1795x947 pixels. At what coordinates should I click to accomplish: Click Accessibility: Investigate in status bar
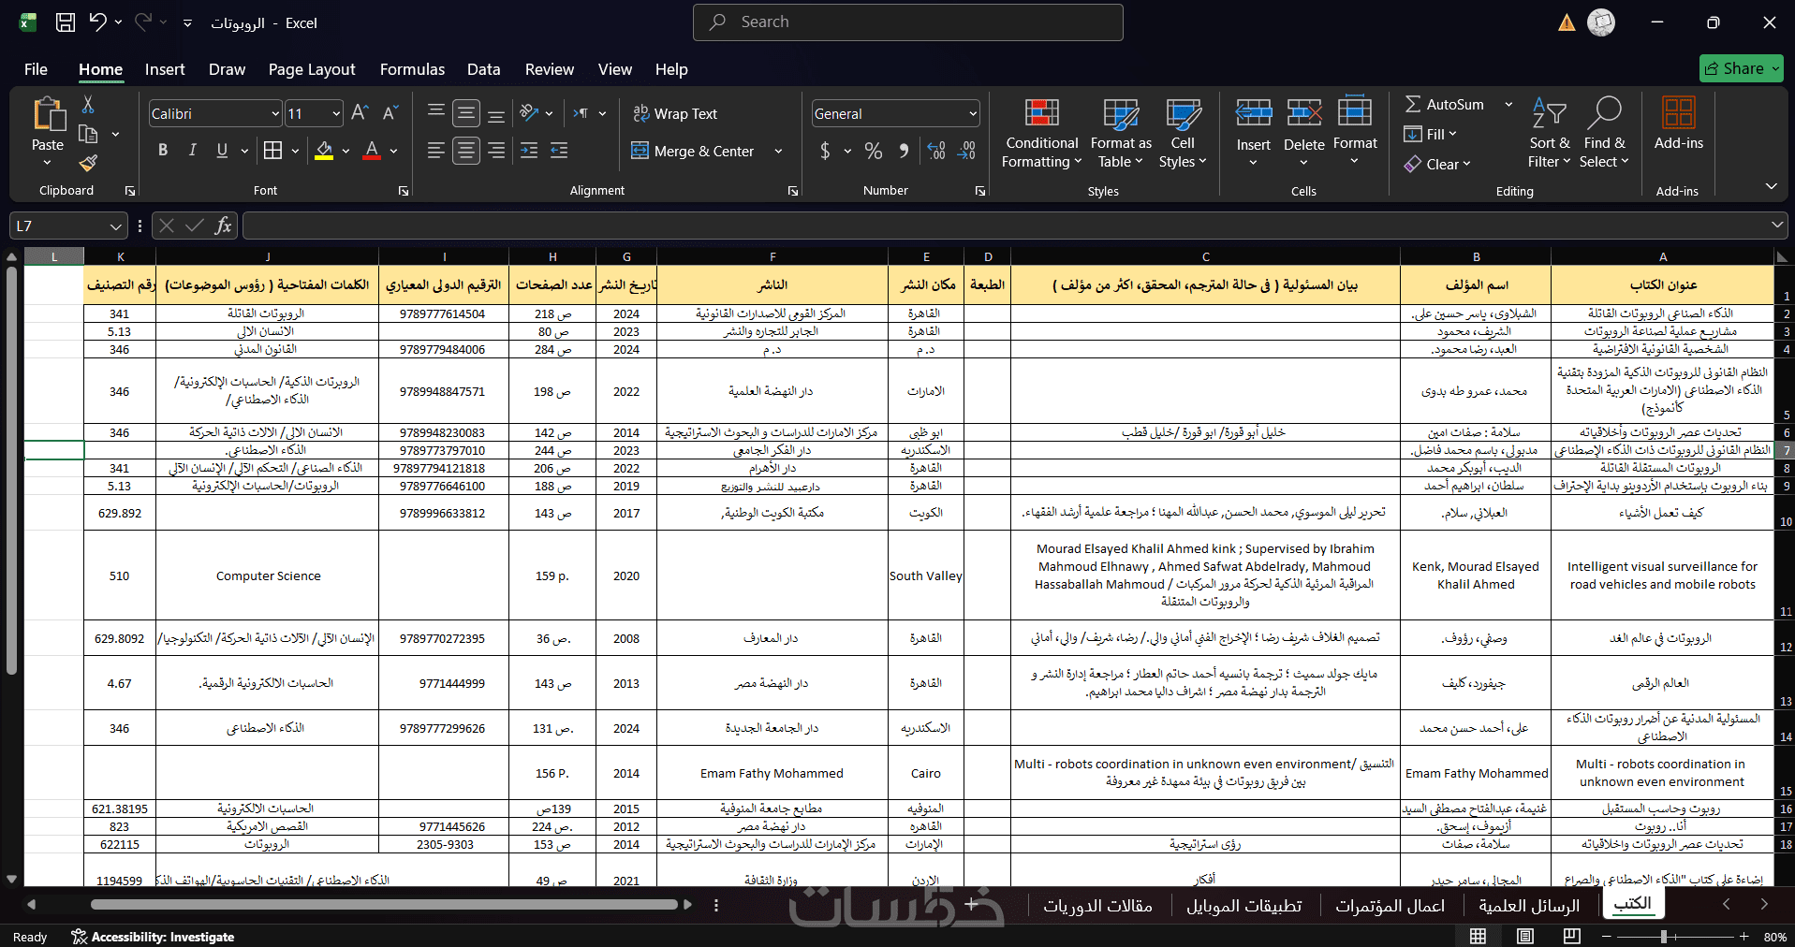pos(153,937)
